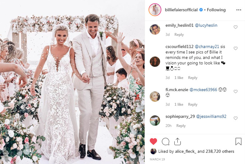Like cscourfield112's comment heart

point(235,48)
